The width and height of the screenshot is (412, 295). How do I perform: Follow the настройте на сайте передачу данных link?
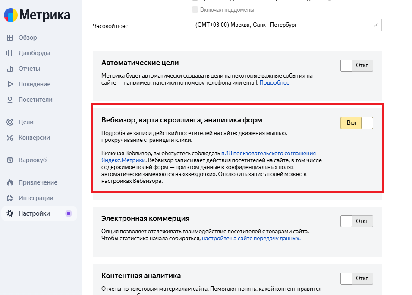click(251, 238)
